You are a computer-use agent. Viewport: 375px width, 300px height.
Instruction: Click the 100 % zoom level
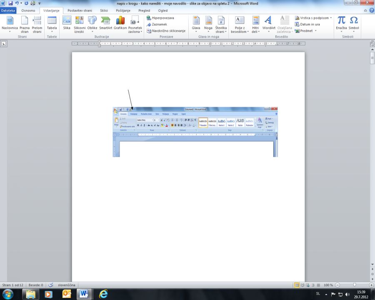coord(328,285)
